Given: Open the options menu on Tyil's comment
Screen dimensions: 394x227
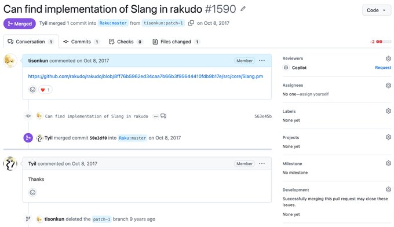Looking at the screenshot, I should pos(262,163).
